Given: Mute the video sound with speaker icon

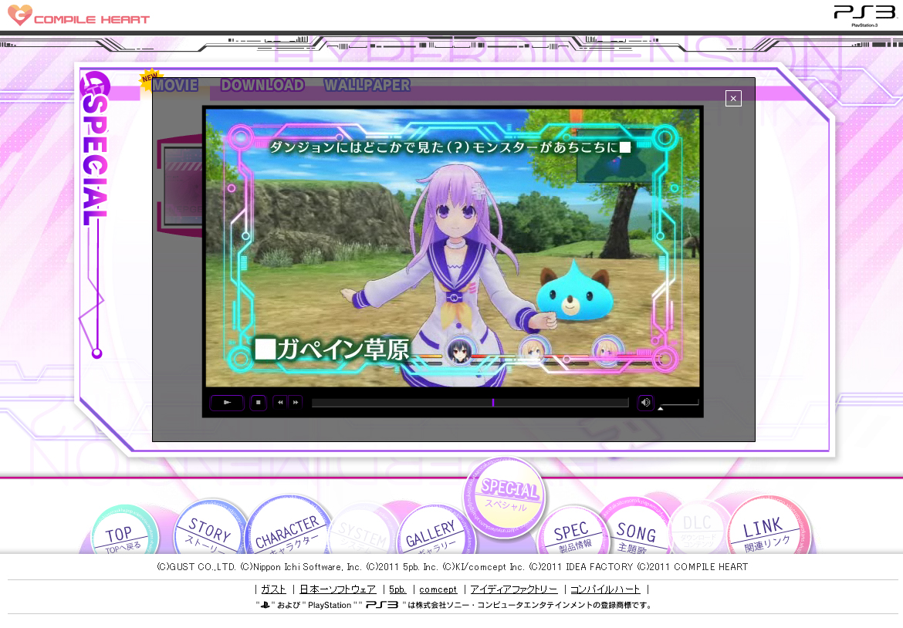Looking at the screenshot, I should tap(645, 403).
